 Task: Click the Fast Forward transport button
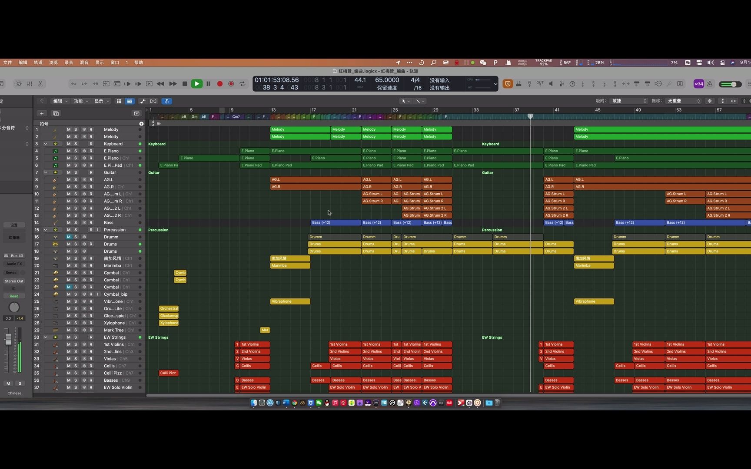click(173, 84)
